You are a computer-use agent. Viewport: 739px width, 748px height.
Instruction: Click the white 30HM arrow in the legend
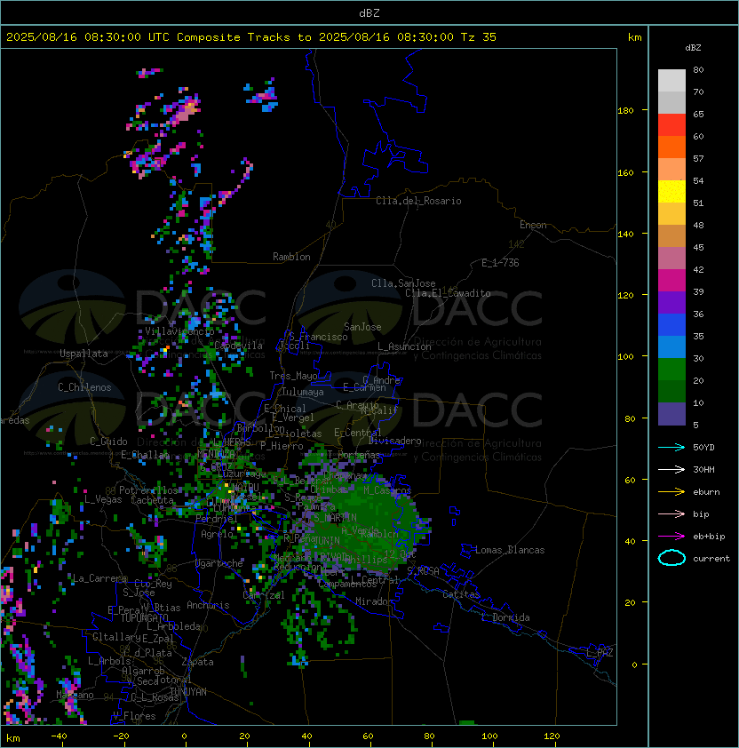click(x=671, y=469)
